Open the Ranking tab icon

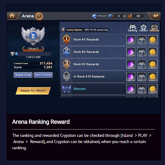[x=132, y=28]
